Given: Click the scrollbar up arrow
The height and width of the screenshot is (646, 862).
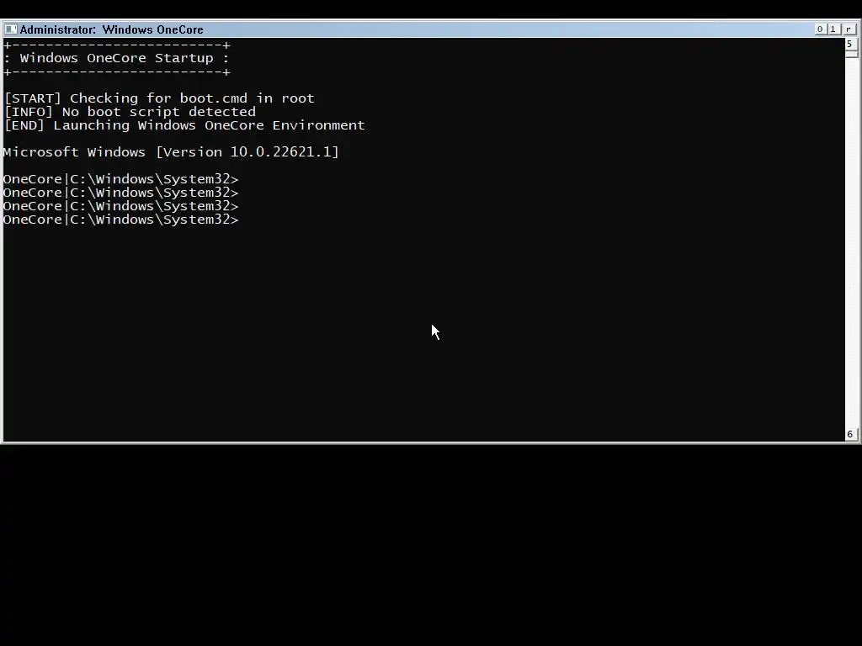Looking at the screenshot, I should coord(850,44).
